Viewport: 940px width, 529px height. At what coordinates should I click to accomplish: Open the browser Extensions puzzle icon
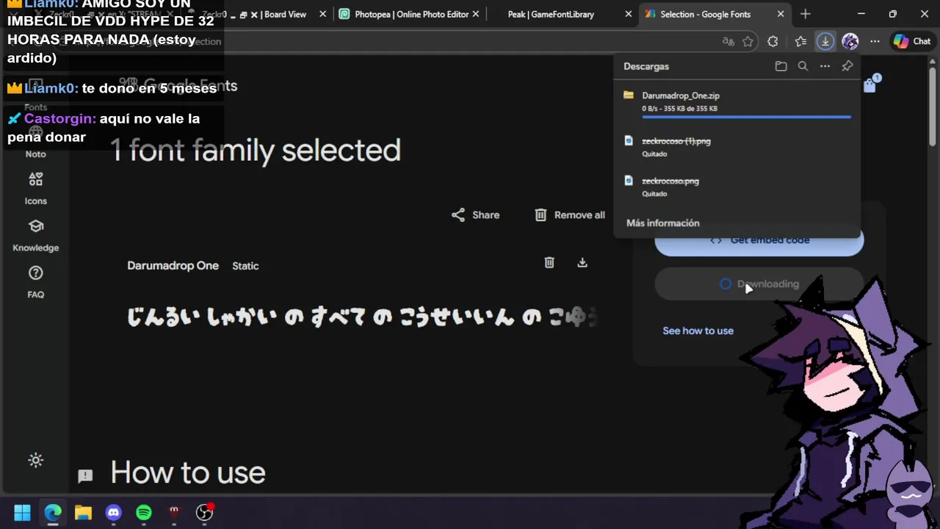773,41
